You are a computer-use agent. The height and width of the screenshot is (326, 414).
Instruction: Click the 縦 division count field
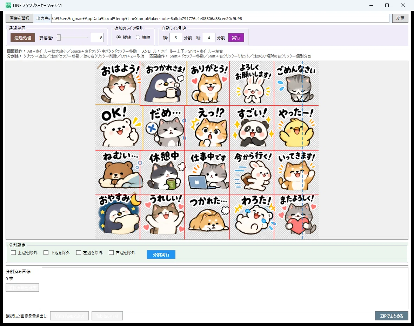pos(209,38)
